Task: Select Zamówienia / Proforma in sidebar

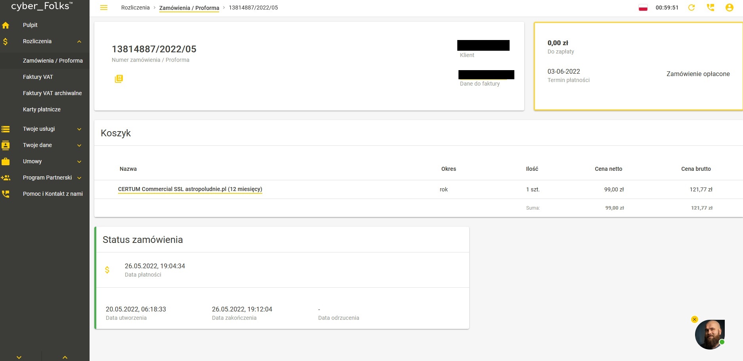Action: tap(53, 61)
